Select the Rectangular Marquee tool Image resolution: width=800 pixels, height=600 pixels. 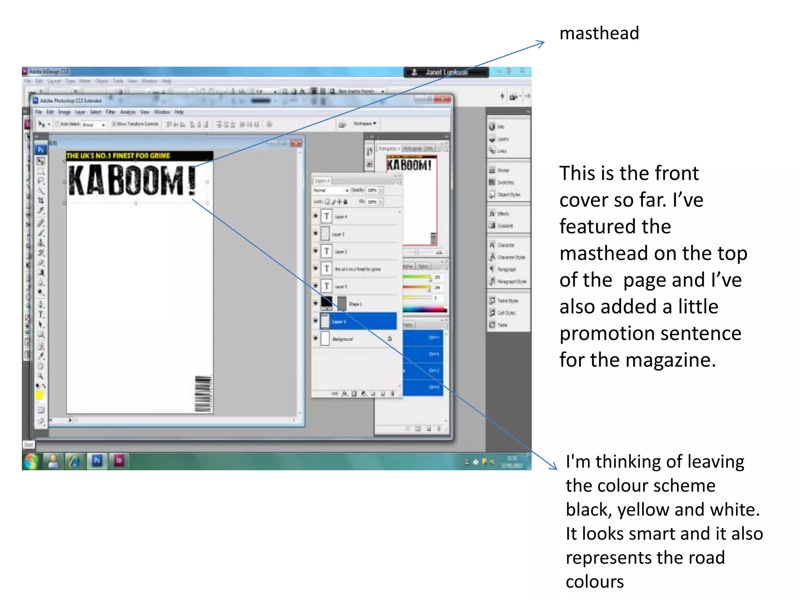[41, 171]
